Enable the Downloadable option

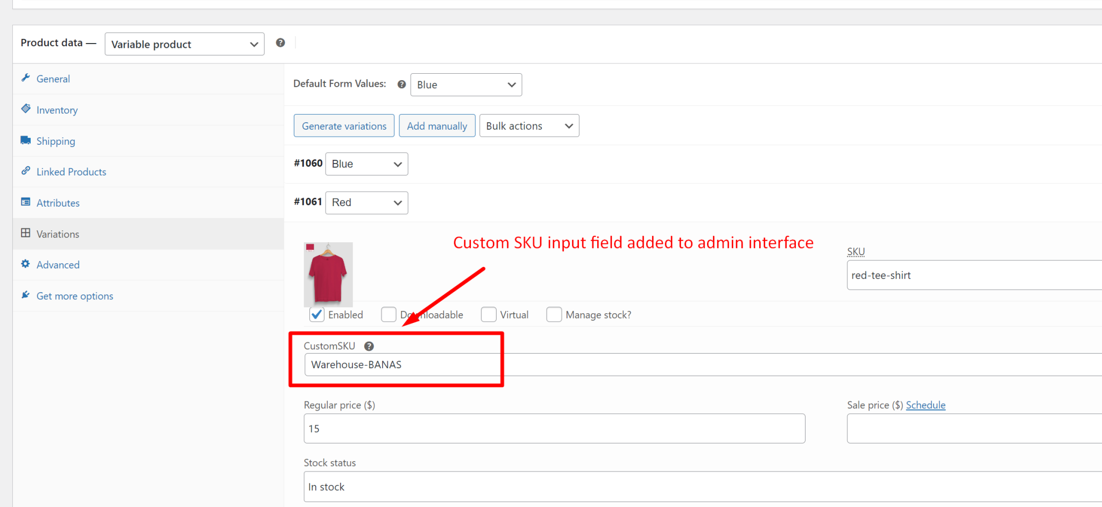tap(388, 314)
